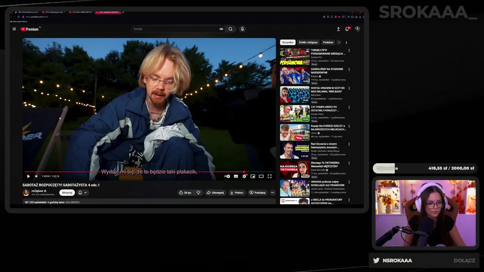Toggle subtitles with the captions icon

(x=236, y=176)
